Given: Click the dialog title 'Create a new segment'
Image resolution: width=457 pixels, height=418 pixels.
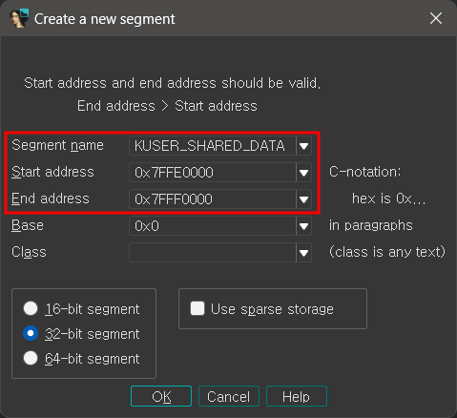Looking at the screenshot, I should 104,19.
